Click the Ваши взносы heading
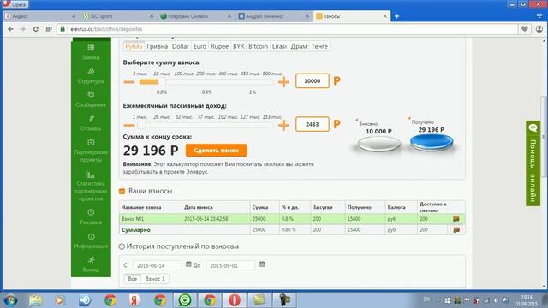 [151, 191]
